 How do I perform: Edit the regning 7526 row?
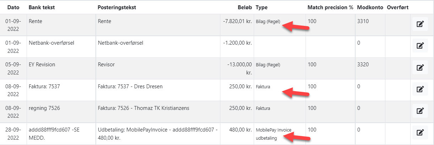coord(420,111)
